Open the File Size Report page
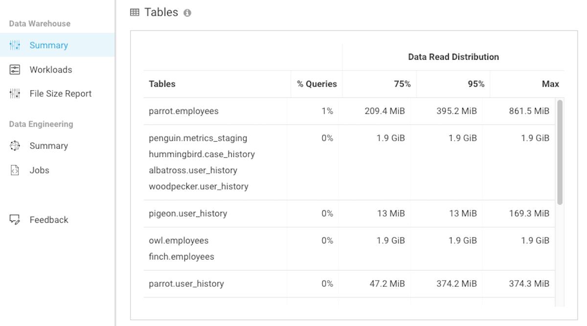Screen dimensions: 587x326 [60, 94]
